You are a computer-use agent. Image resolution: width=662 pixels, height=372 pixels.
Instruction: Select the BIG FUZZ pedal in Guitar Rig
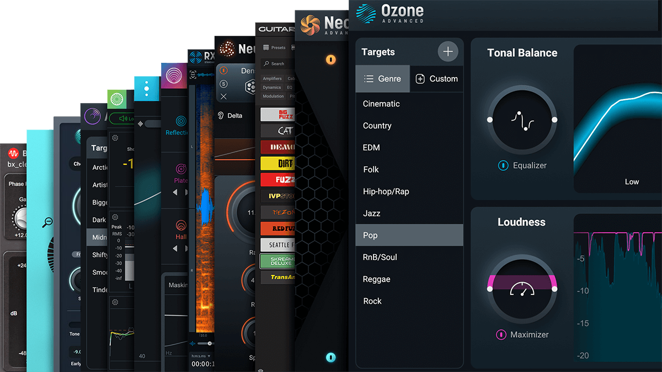coord(277,115)
